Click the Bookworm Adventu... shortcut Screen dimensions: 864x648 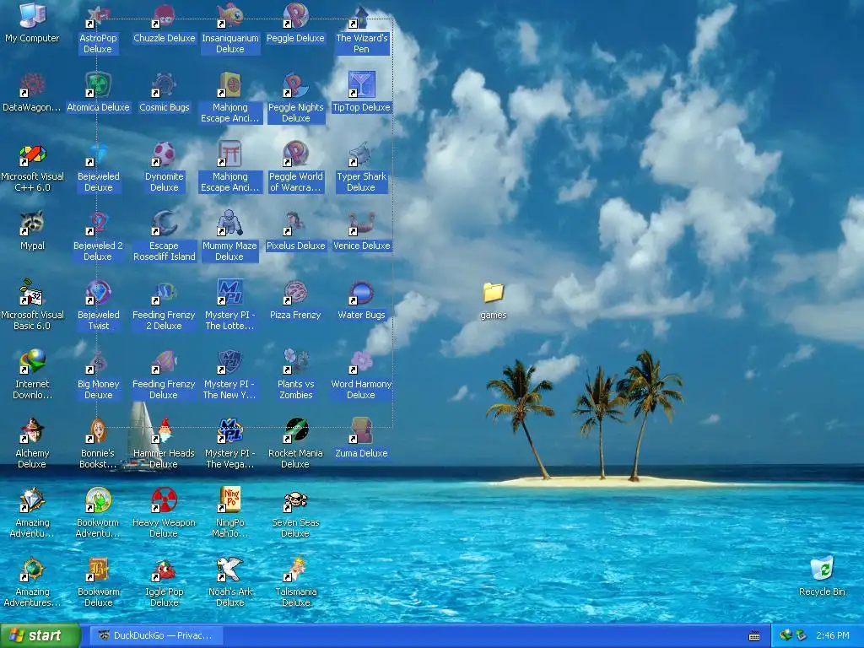tap(98, 499)
